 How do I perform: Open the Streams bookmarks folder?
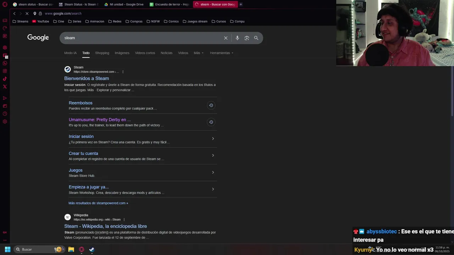click(20, 21)
